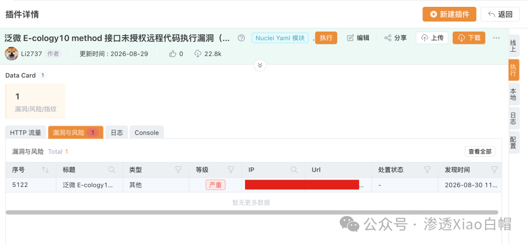Click the 更新时间：2026-08-29 text
The height and width of the screenshot is (245, 528).
(114, 54)
